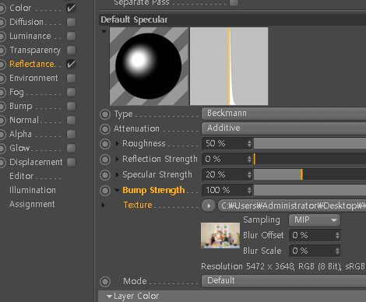The height and width of the screenshot is (302, 366).
Task: Click the Type keyframe circle
Action: pyautogui.click(x=105, y=114)
